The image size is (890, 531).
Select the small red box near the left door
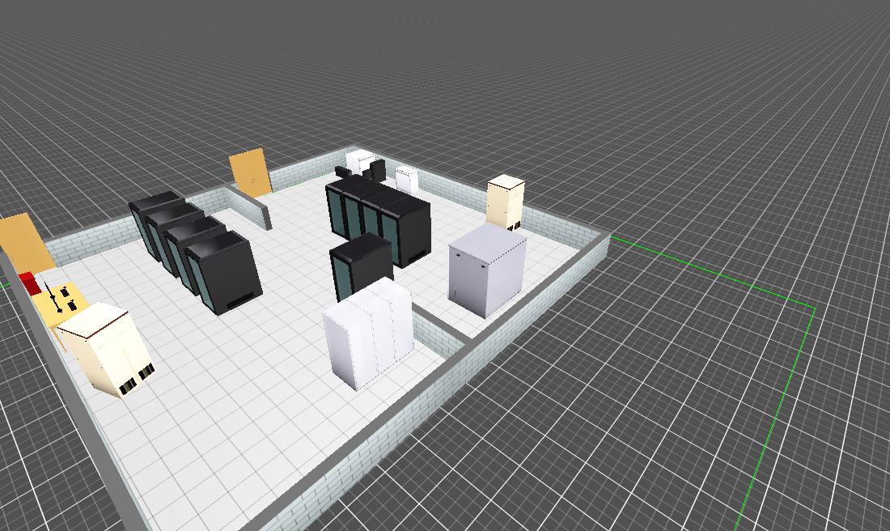(x=29, y=282)
